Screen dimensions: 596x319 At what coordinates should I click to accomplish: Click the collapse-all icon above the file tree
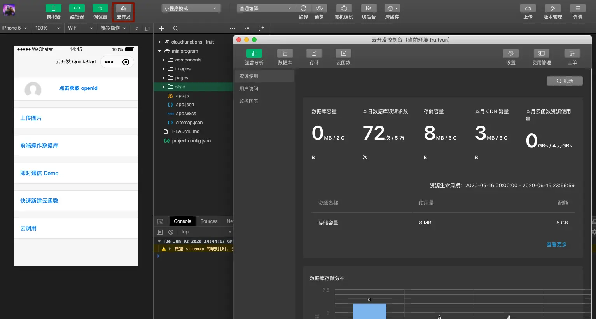[247, 28]
